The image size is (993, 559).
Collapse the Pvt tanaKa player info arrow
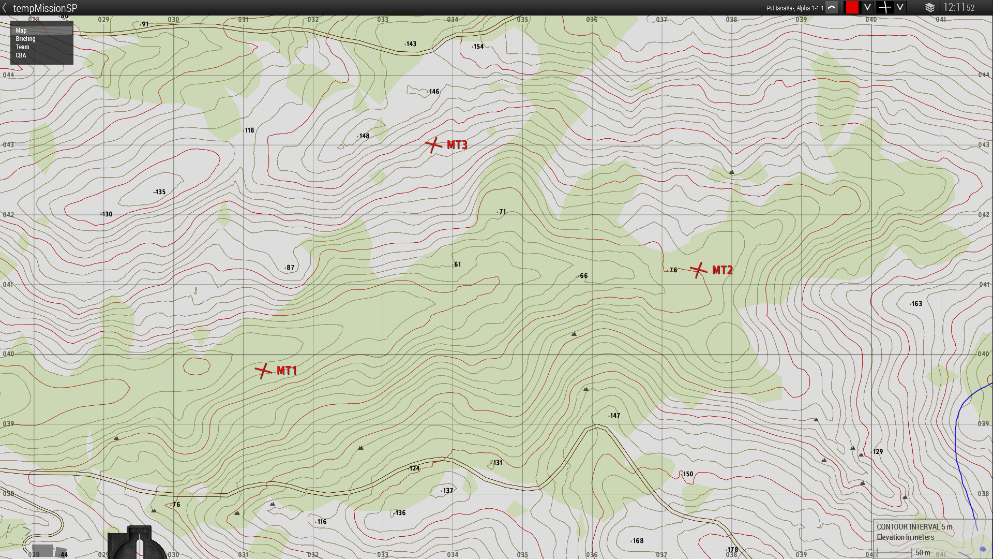click(x=832, y=8)
